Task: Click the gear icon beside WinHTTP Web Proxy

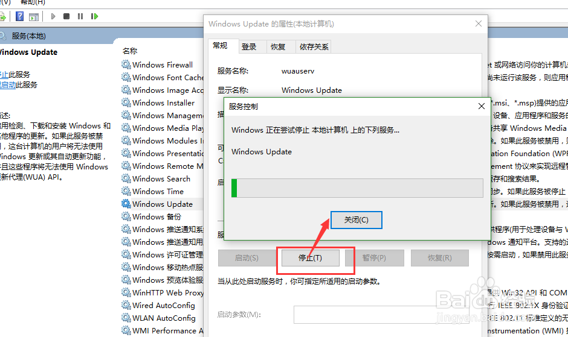Action: [x=126, y=292]
